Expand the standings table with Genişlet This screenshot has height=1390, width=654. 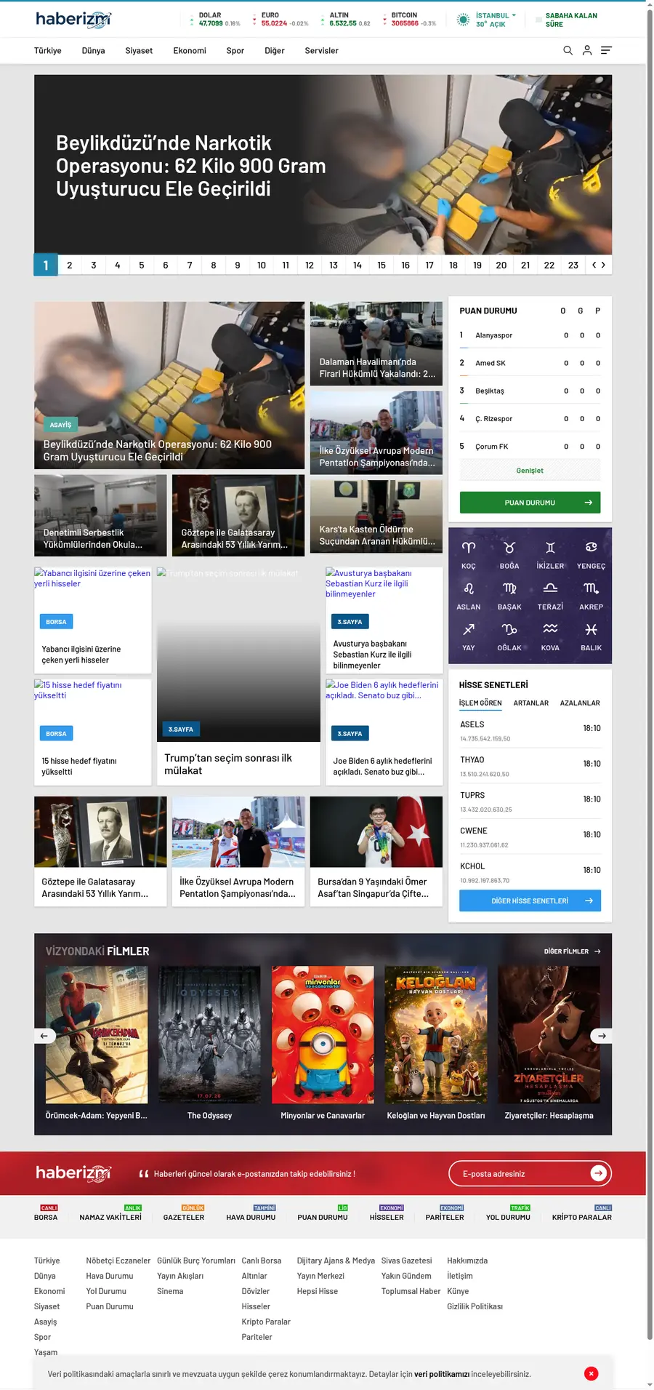530,471
